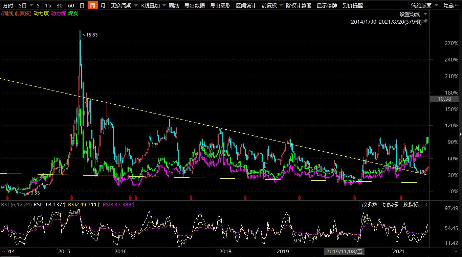Click the RSI (6,12,24) indicator label
The width and height of the screenshot is (462, 257).
[x=16, y=205]
